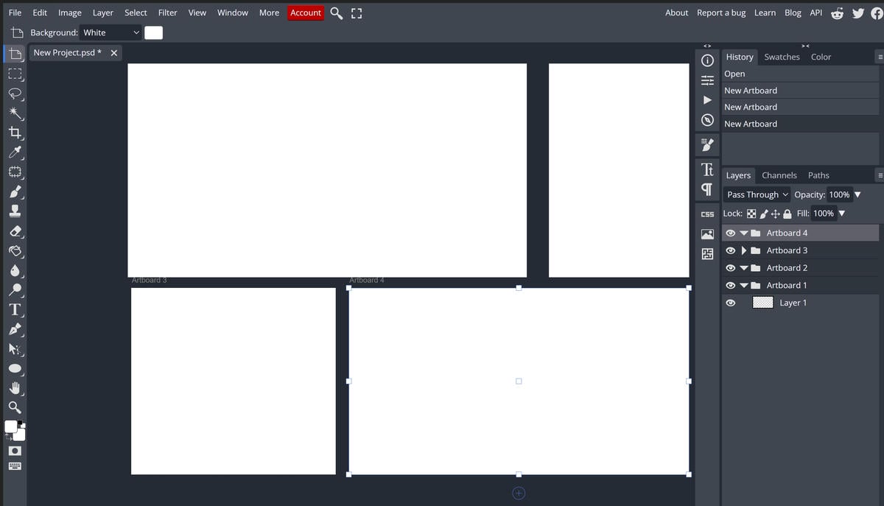Hide Artboard 3 with eye icon
The height and width of the screenshot is (506, 884).
point(731,250)
